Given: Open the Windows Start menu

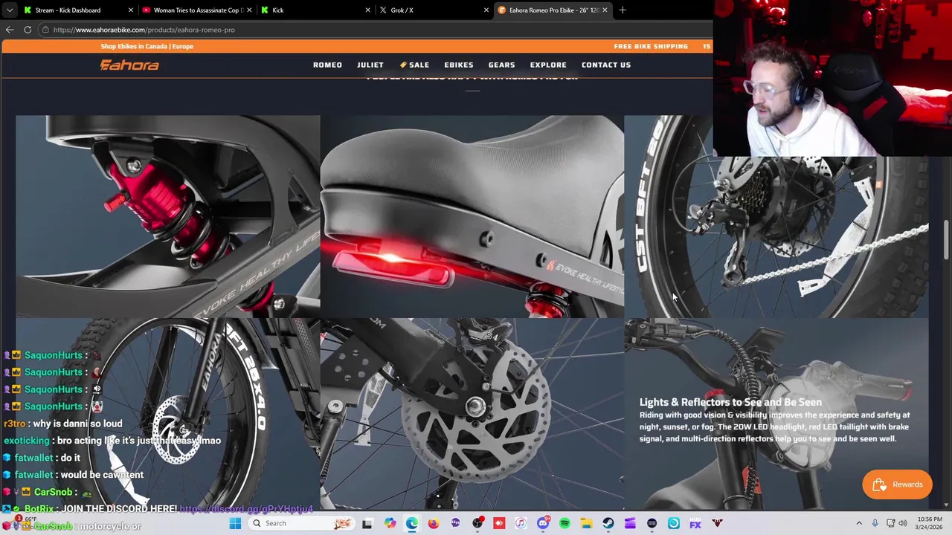Looking at the screenshot, I should 235,523.
